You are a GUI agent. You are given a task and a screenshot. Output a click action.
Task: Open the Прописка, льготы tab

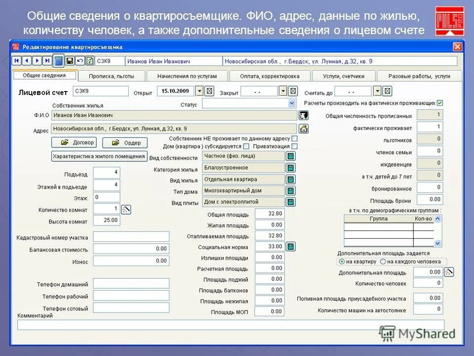point(112,76)
